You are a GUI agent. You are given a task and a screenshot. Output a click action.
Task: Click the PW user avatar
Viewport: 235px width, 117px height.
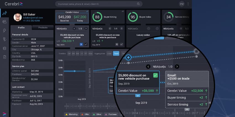182,4
